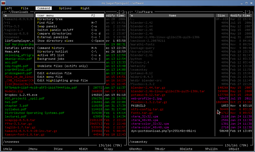Open the Options menu
The height and width of the screenshot is (152, 255).
point(65,8)
